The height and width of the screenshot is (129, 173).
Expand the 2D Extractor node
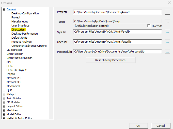(x=4, y=50)
